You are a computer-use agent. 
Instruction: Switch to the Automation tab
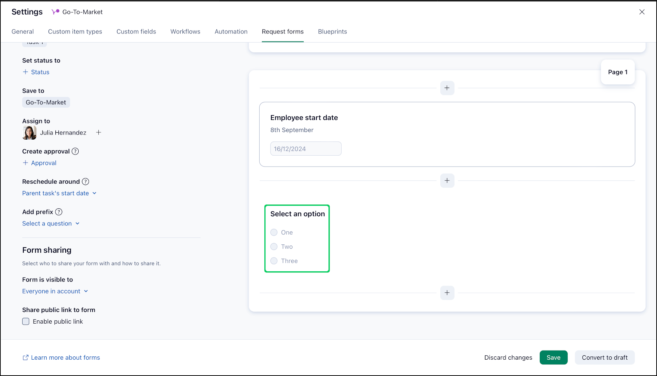(231, 32)
